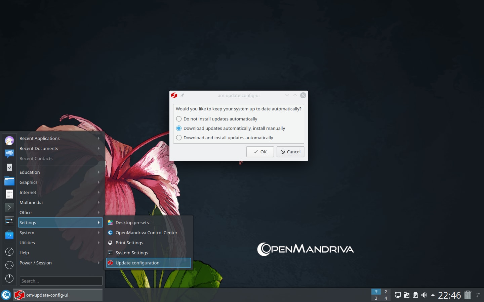Confirm the update choice with OK
The image size is (484, 302).
[x=260, y=152]
